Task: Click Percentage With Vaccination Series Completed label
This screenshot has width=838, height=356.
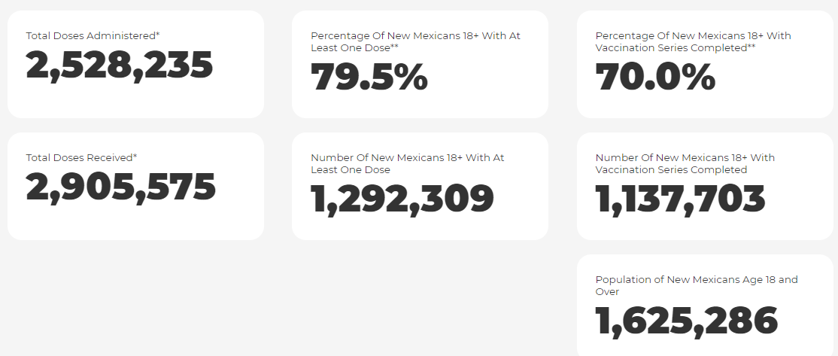Action: click(x=693, y=41)
